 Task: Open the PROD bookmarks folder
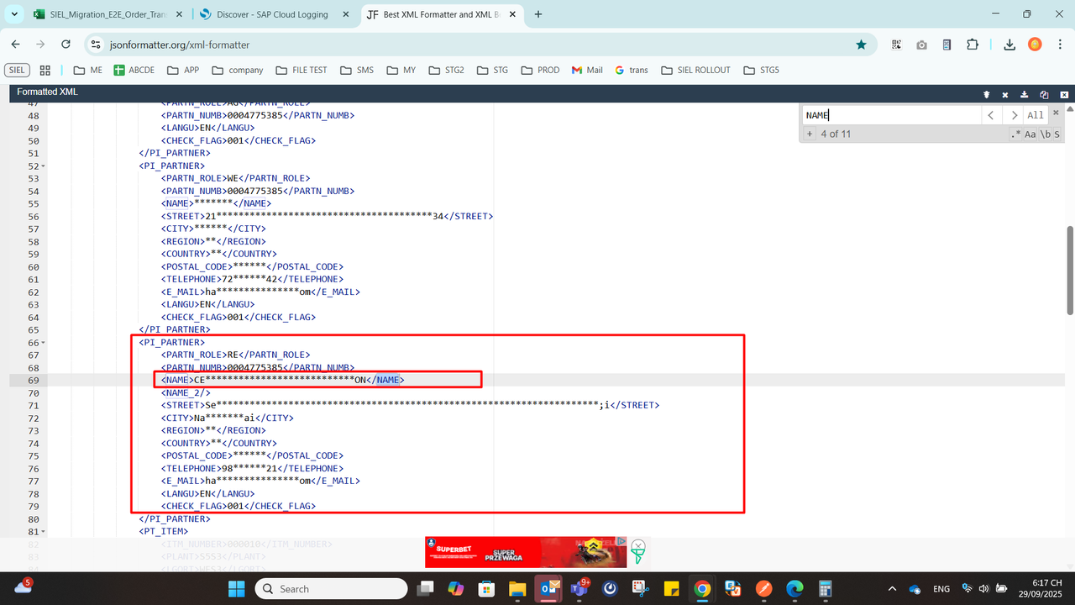pos(540,70)
